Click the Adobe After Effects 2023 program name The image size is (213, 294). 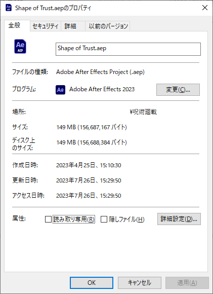102,89
